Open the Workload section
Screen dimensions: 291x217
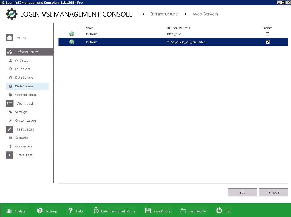coord(25,103)
